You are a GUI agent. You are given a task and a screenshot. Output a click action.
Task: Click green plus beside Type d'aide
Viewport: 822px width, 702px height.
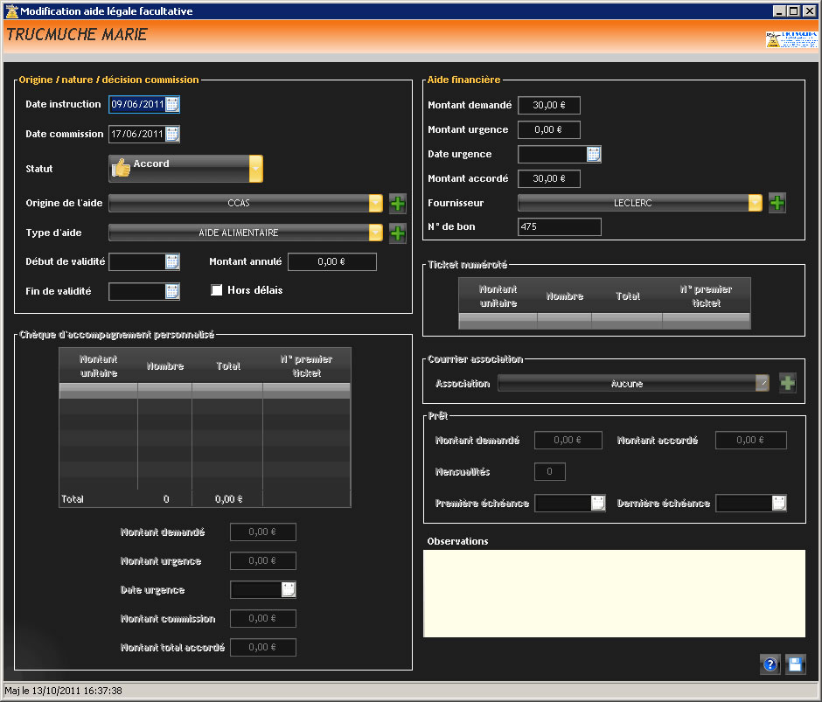tap(398, 233)
